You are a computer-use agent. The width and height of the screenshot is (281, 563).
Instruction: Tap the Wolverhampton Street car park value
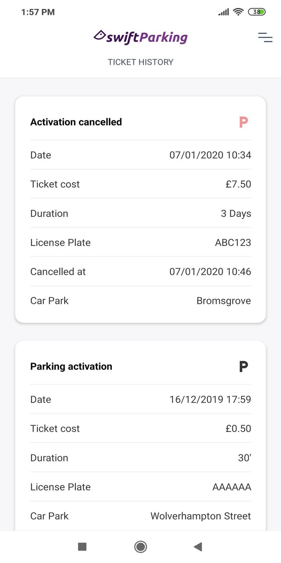click(x=200, y=516)
